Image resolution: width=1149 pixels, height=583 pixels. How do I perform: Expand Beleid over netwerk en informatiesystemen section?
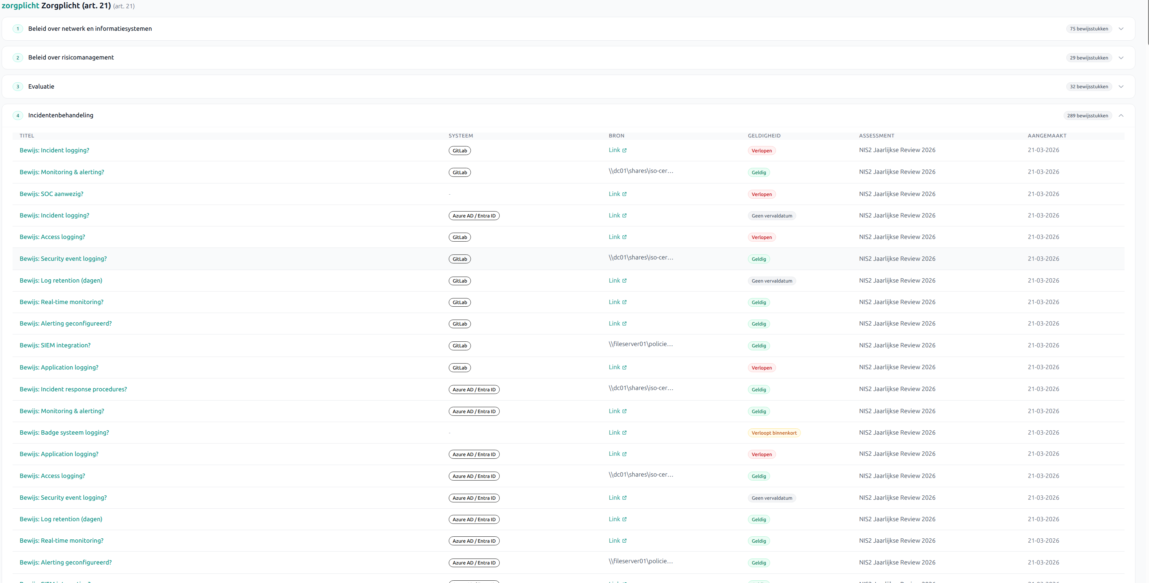click(x=1121, y=29)
